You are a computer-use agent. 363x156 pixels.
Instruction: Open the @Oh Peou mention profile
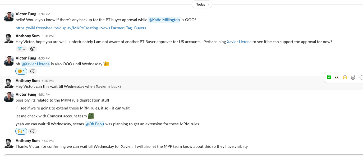coord(94,124)
